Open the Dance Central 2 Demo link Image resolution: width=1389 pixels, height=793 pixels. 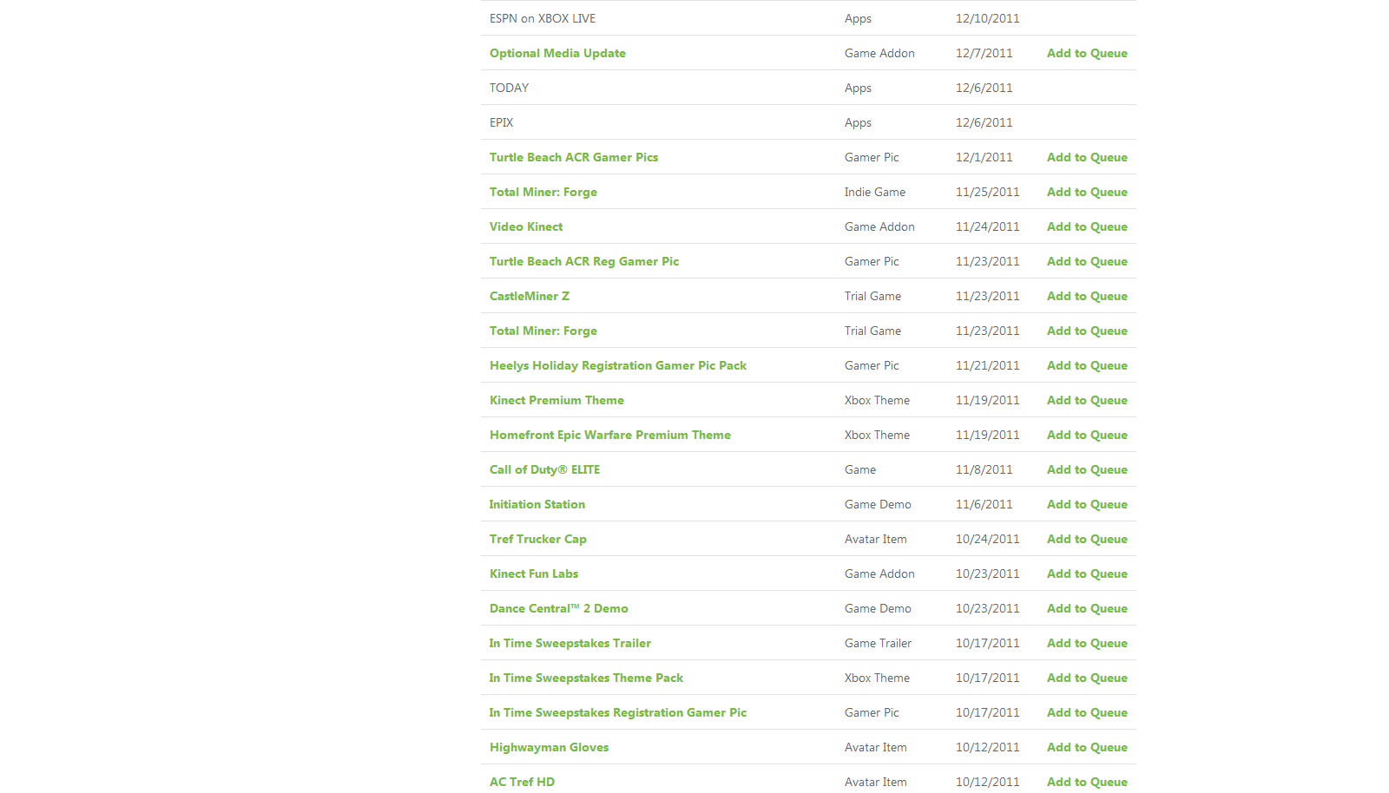(x=559, y=608)
